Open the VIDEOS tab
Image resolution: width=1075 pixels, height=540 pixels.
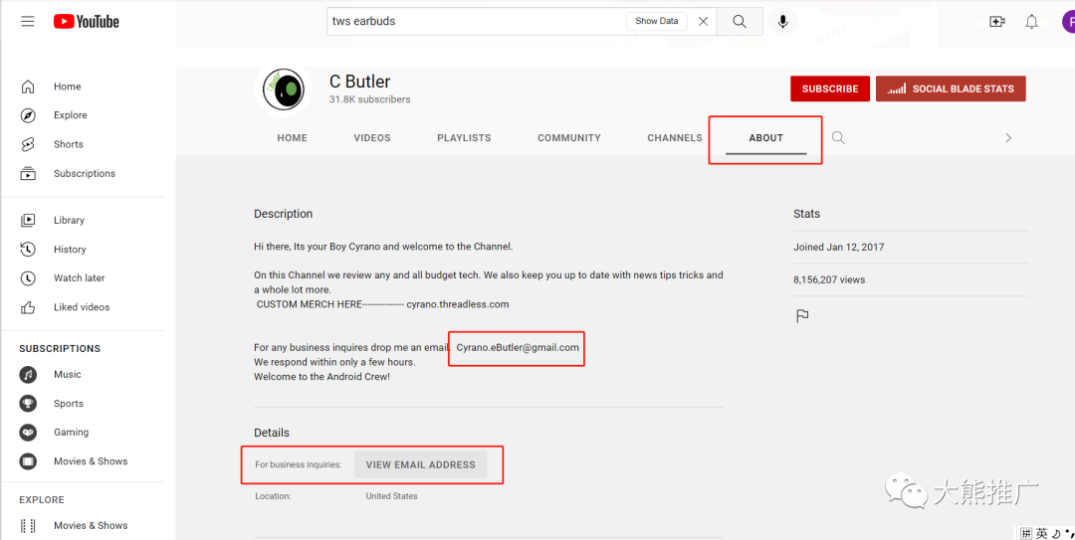click(x=372, y=138)
